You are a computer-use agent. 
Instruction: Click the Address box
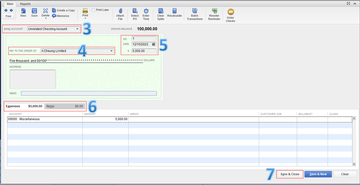click(32, 79)
